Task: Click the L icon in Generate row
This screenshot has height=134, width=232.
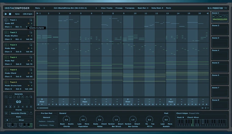Action: 14,97
